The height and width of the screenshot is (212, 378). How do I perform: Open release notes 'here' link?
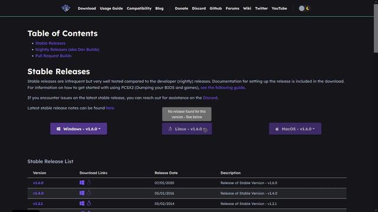tap(110, 108)
